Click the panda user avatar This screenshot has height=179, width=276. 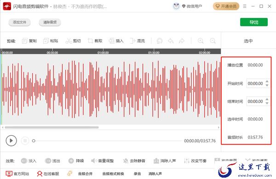(176, 6)
